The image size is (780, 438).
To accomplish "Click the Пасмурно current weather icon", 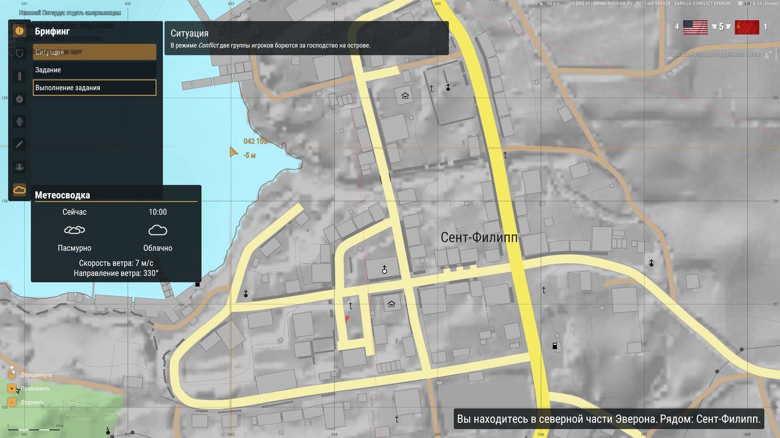I will click(x=75, y=230).
